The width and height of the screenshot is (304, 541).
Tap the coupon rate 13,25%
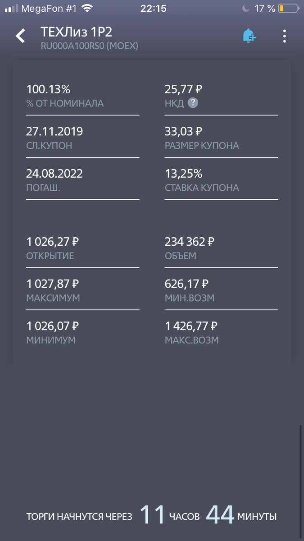pos(183,174)
